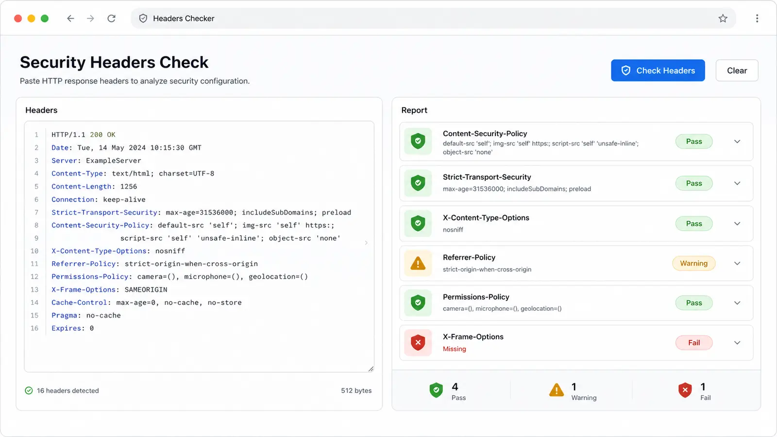777x437 pixels.
Task: Click the green shield icon for Strict-Transport-Security
Action: click(x=418, y=183)
